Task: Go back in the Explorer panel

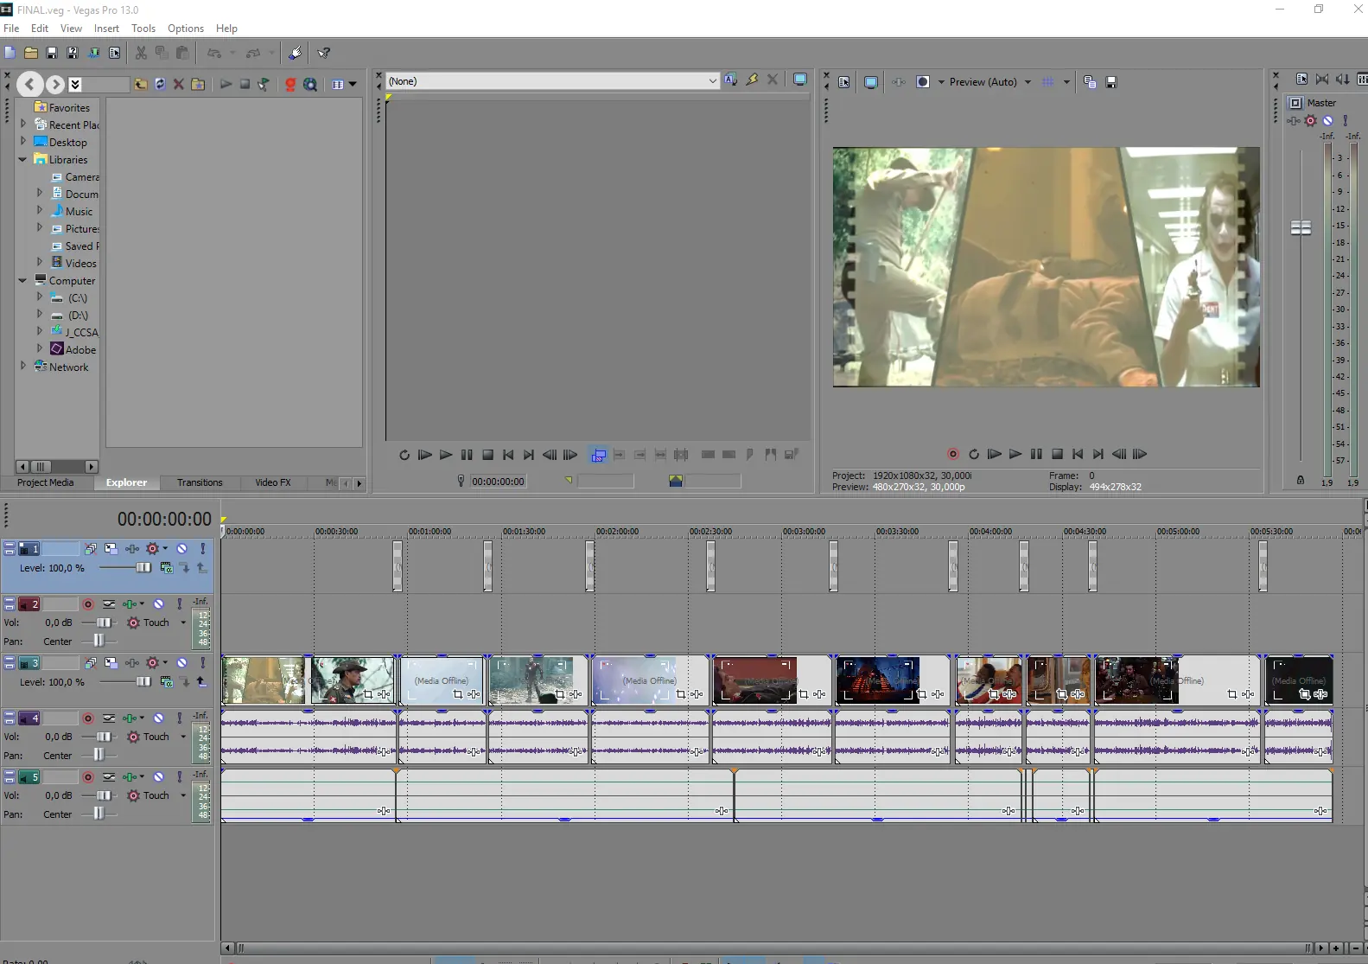Action: coord(29,84)
